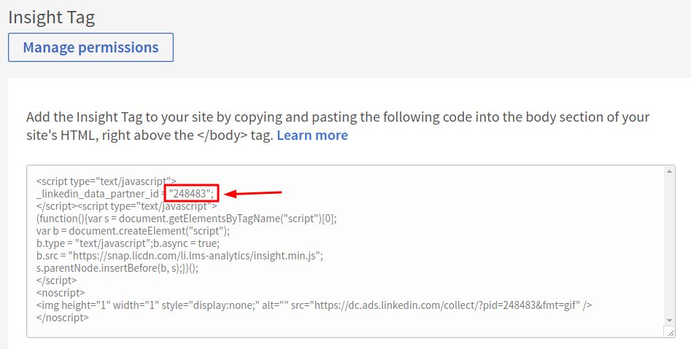The height and width of the screenshot is (349, 691).
Task: Click the 'Add the Insight Tag to your site' instruction
Action: (338, 126)
